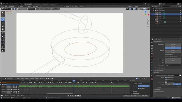Click the outliner filter funnel icon
This screenshot has height=102, width=182.
tap(177, 6)
